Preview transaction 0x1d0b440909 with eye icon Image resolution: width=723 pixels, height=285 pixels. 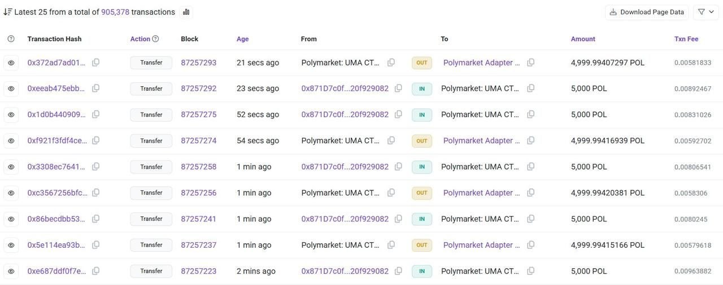(x=11, y=114)
